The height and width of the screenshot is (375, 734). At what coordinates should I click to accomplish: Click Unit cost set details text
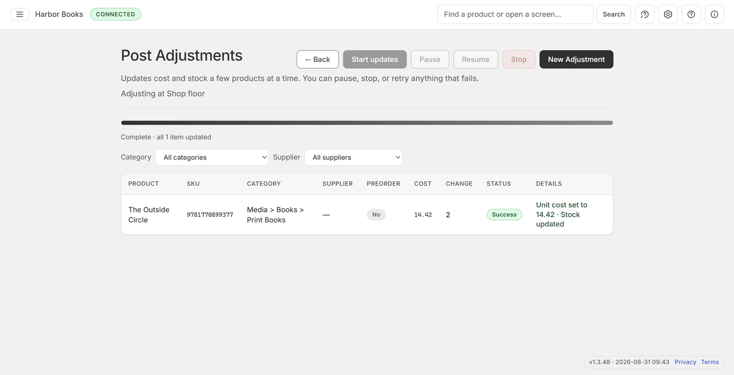click(x=562, y=215)
